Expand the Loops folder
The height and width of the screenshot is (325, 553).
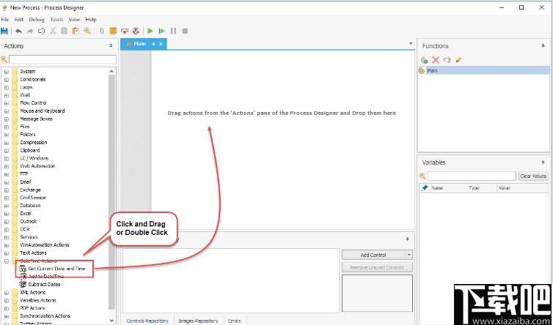click(x=7, y=87)
